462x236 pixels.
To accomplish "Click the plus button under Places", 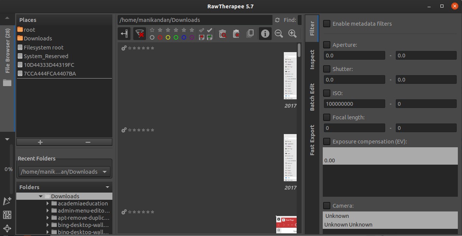I will (x=40, y=142).
